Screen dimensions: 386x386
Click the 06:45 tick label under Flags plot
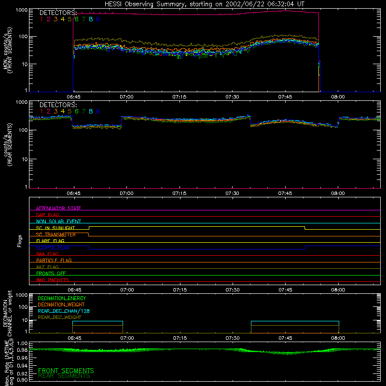click(x=74, y=290)
